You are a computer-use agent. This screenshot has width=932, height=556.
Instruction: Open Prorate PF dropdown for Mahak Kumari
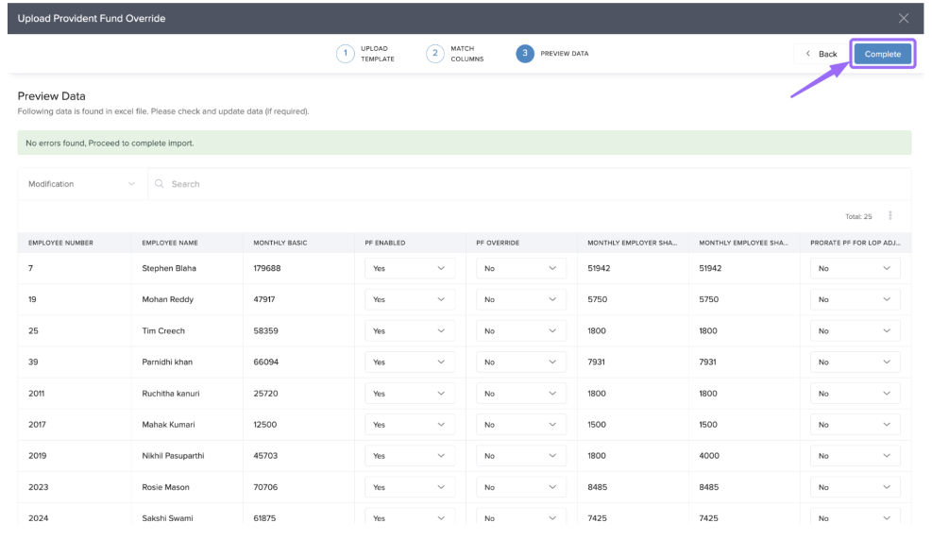(x=855, y=425)
